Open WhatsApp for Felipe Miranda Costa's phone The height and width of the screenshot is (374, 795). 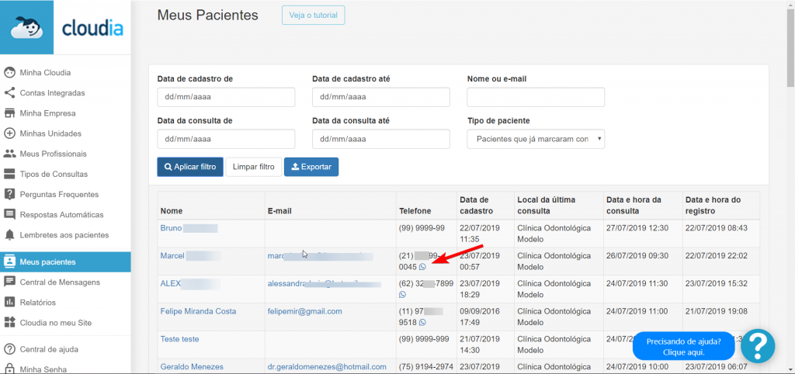point(422,322)
